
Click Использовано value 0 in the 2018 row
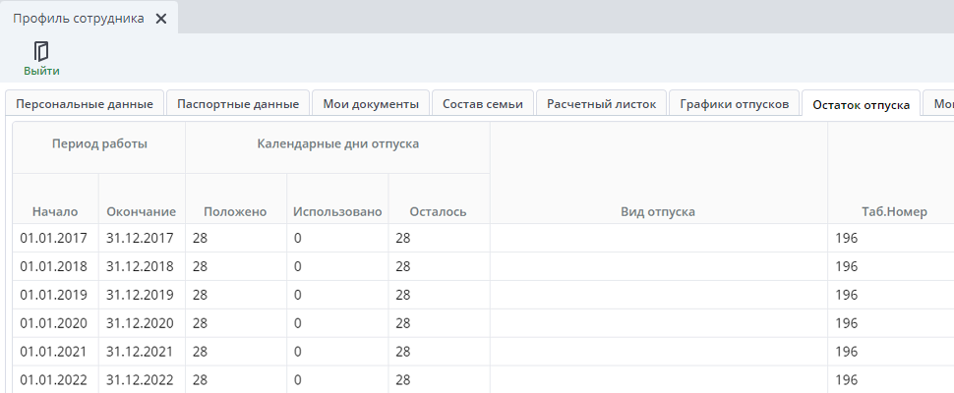[337, 266]
